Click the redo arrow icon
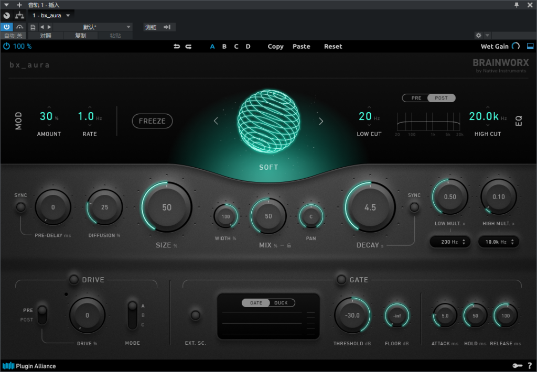The width and height of the screenshot is (537, 372). click(x=189, y=47)
